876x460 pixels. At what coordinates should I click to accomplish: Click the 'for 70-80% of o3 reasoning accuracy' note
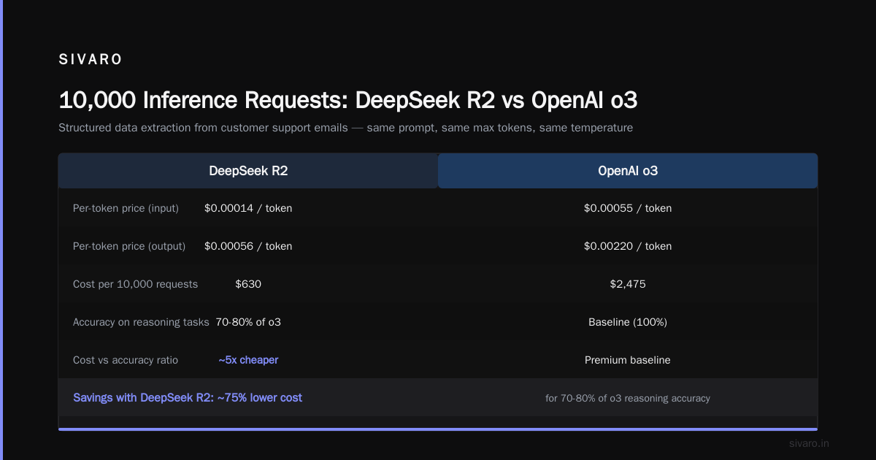click(x=628, y=398)
